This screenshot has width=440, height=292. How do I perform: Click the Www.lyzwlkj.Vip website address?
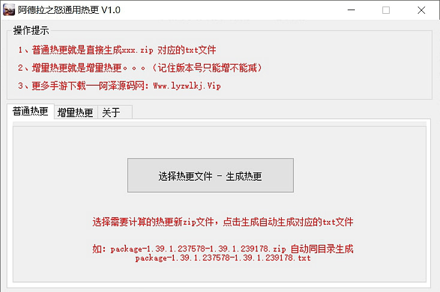(x=187, y=86)
